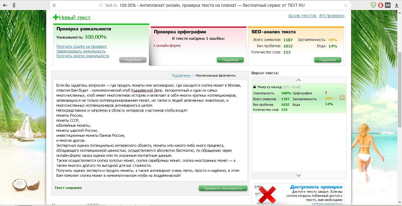Click Подробнее in SEO analysis panel
The height and width of the screenshot is (206, 402).
pyautogui.click(x=328, y=60)
